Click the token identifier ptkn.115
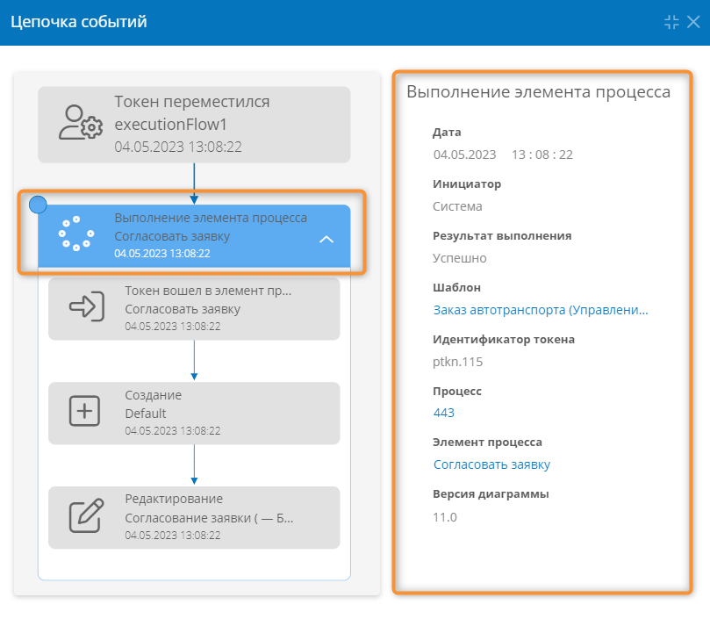Screen dimensions: 710x619 (458, 362)
